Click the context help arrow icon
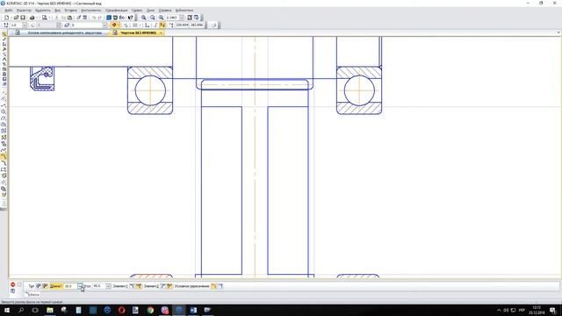Viewport: 562px width, 316px height. [x=131, y=18]
